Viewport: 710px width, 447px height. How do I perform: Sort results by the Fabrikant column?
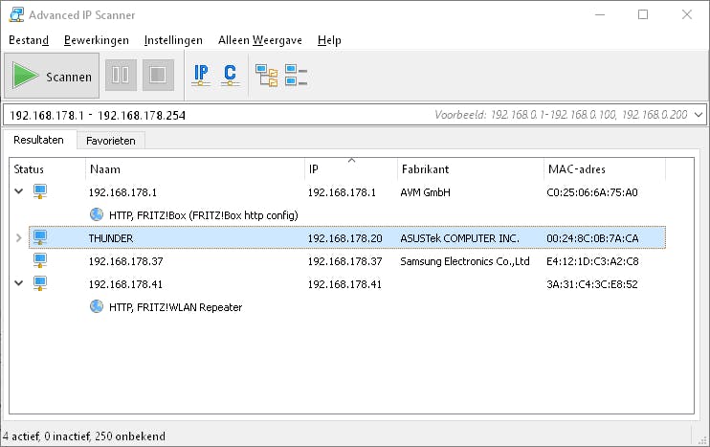click(x=469, y=168)
